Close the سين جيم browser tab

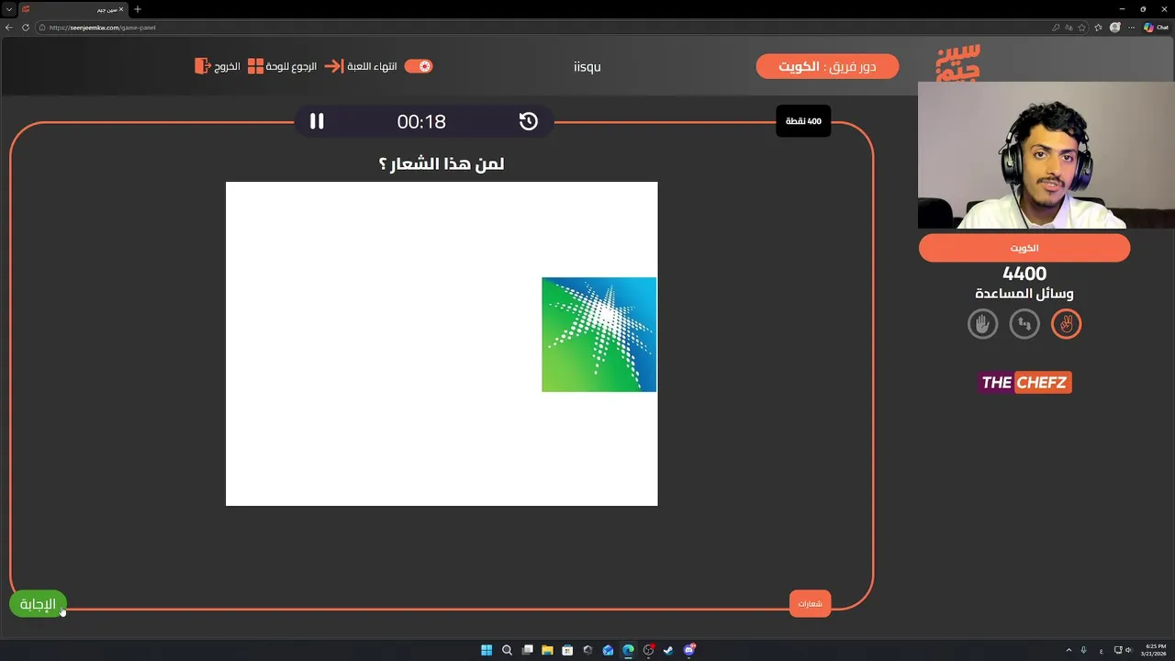[x=120, y=9]
